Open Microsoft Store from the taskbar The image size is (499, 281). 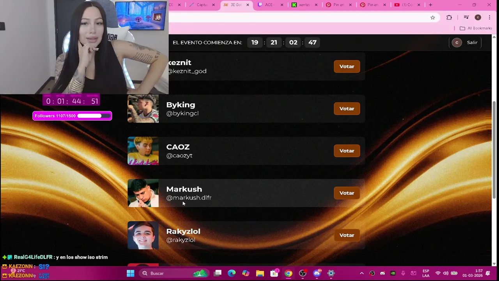click(x=274, y=273)
